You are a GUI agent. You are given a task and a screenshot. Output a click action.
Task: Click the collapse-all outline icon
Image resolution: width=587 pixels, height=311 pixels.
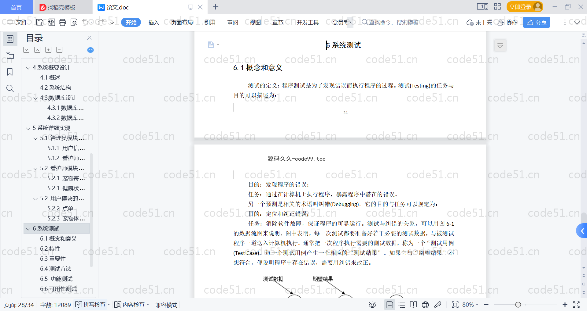(x=37, y=50)
